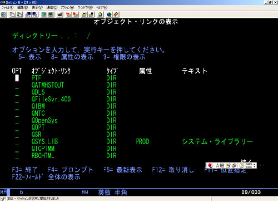Open the IME Pad icon
This screenshot has width=278, height=202.
(x=229, y=165)
